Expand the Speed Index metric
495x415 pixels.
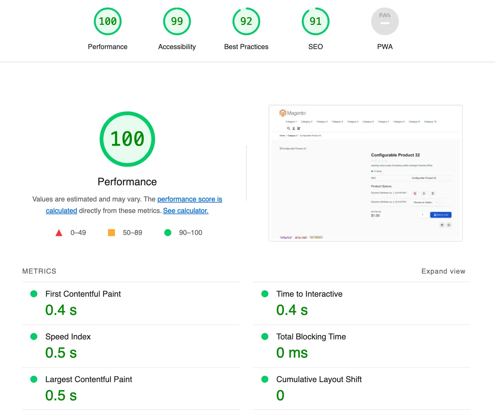coord(68,337)
